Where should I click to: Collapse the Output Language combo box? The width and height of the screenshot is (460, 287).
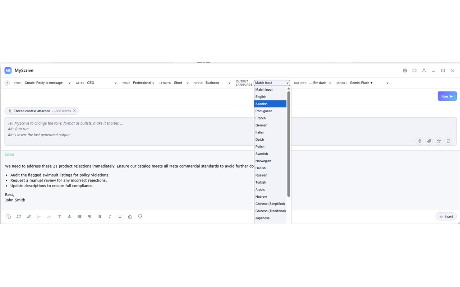[272, 83]
